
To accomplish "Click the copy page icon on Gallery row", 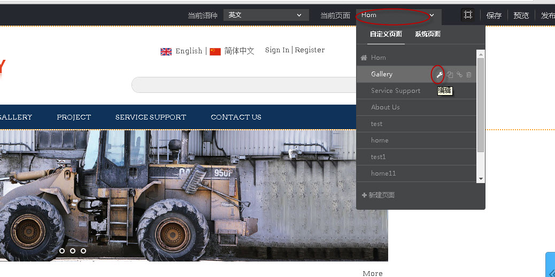I will point(450,75).
